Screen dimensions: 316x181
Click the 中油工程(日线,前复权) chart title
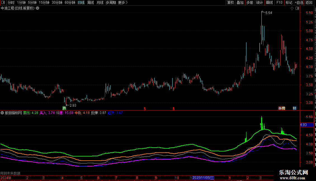[x=18, y=8]
